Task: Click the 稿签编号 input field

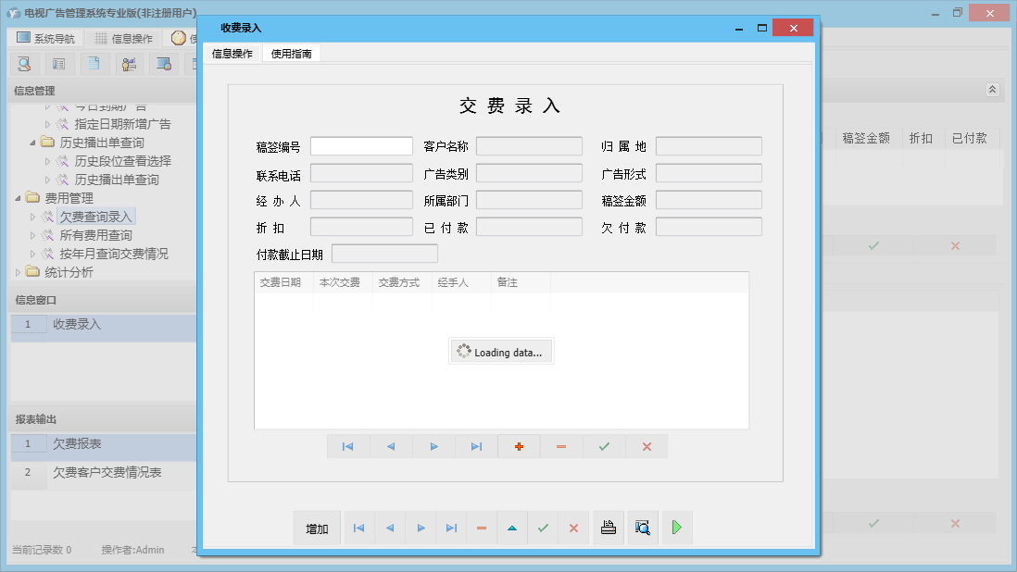Action: 361,145
